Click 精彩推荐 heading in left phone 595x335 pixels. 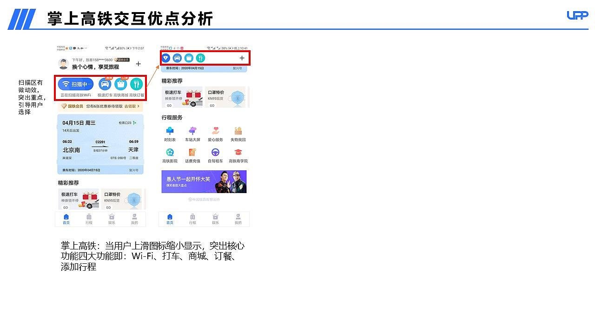click(x=68, y=182)
